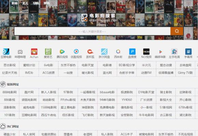Open the 酷片网 link
This screenshot has height=136, width=198.
pos(29,92)
